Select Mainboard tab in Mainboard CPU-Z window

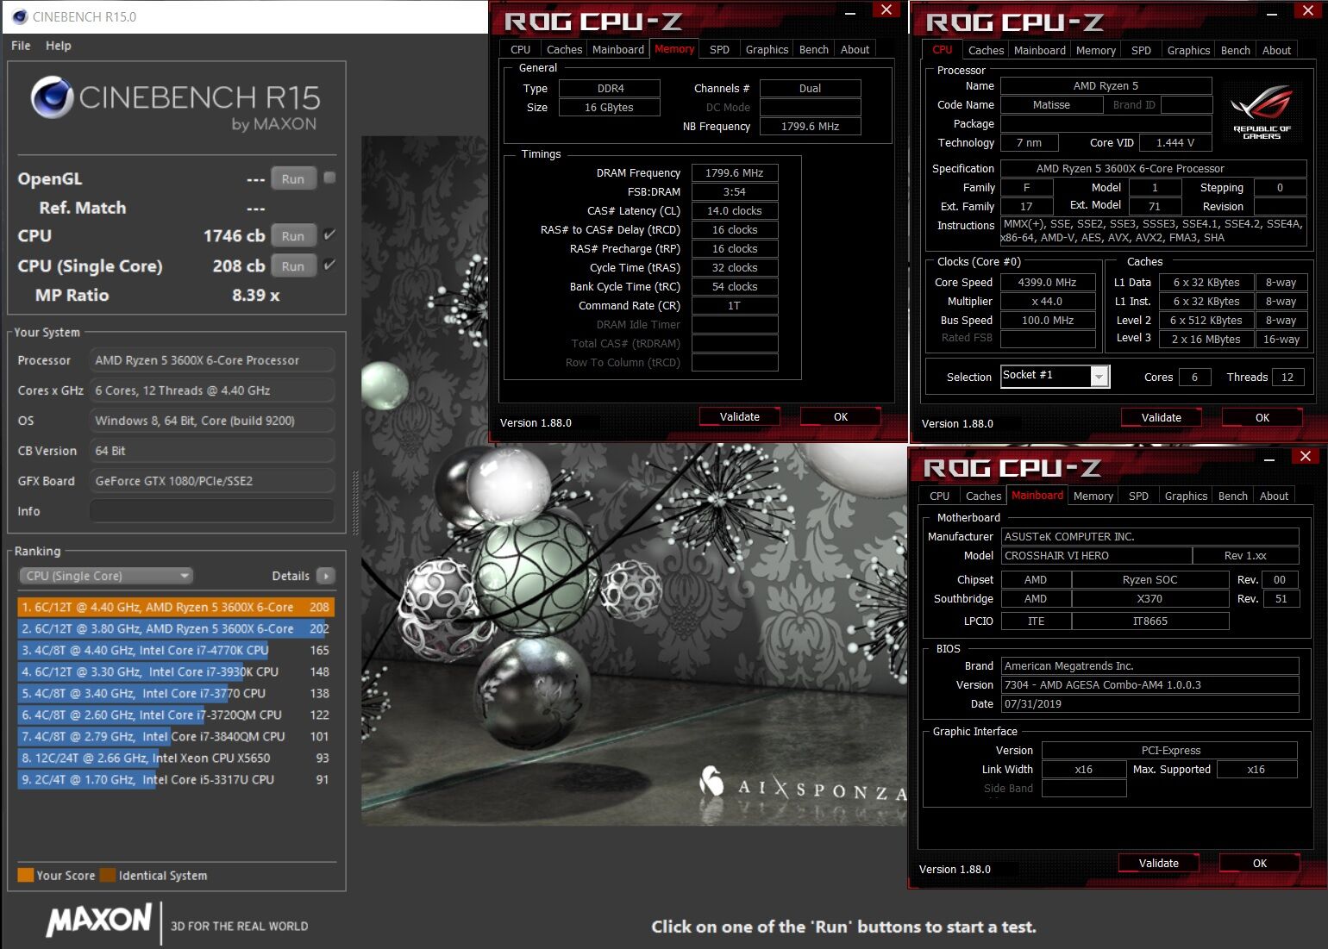tap(1037, 496)
